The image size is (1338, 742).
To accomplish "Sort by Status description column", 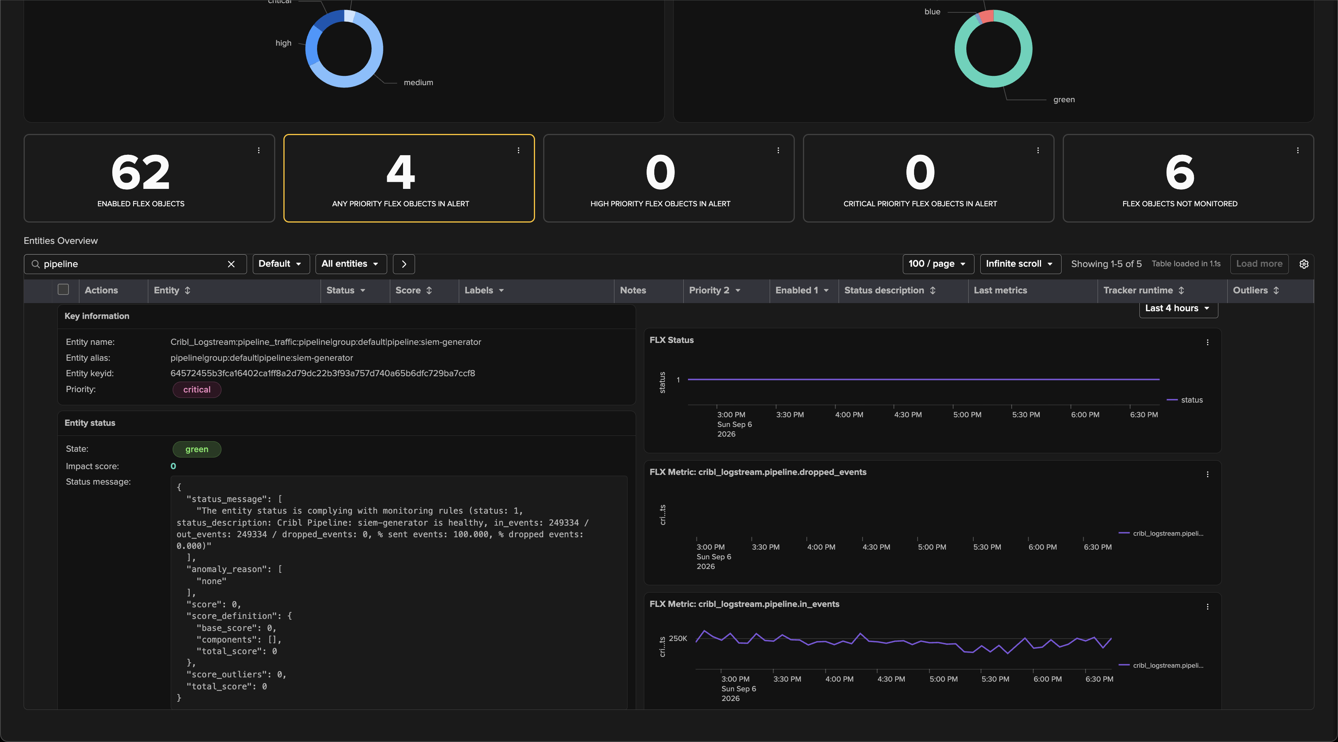I will tap(933, 291).
